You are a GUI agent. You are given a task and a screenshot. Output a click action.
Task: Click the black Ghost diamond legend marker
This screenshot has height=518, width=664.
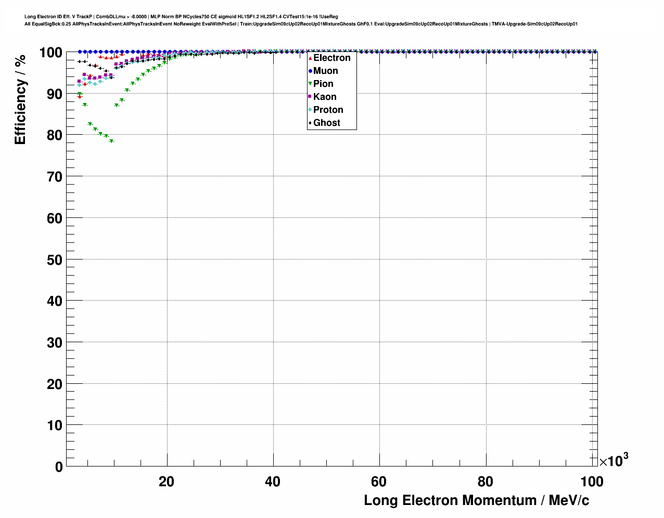click(x=310, y=123)
